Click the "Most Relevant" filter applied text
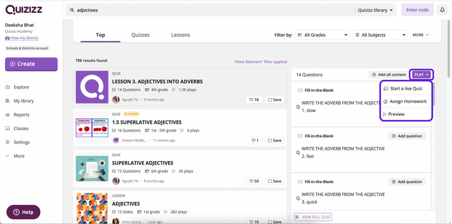 pyautogui.click(x=260, y=62)
